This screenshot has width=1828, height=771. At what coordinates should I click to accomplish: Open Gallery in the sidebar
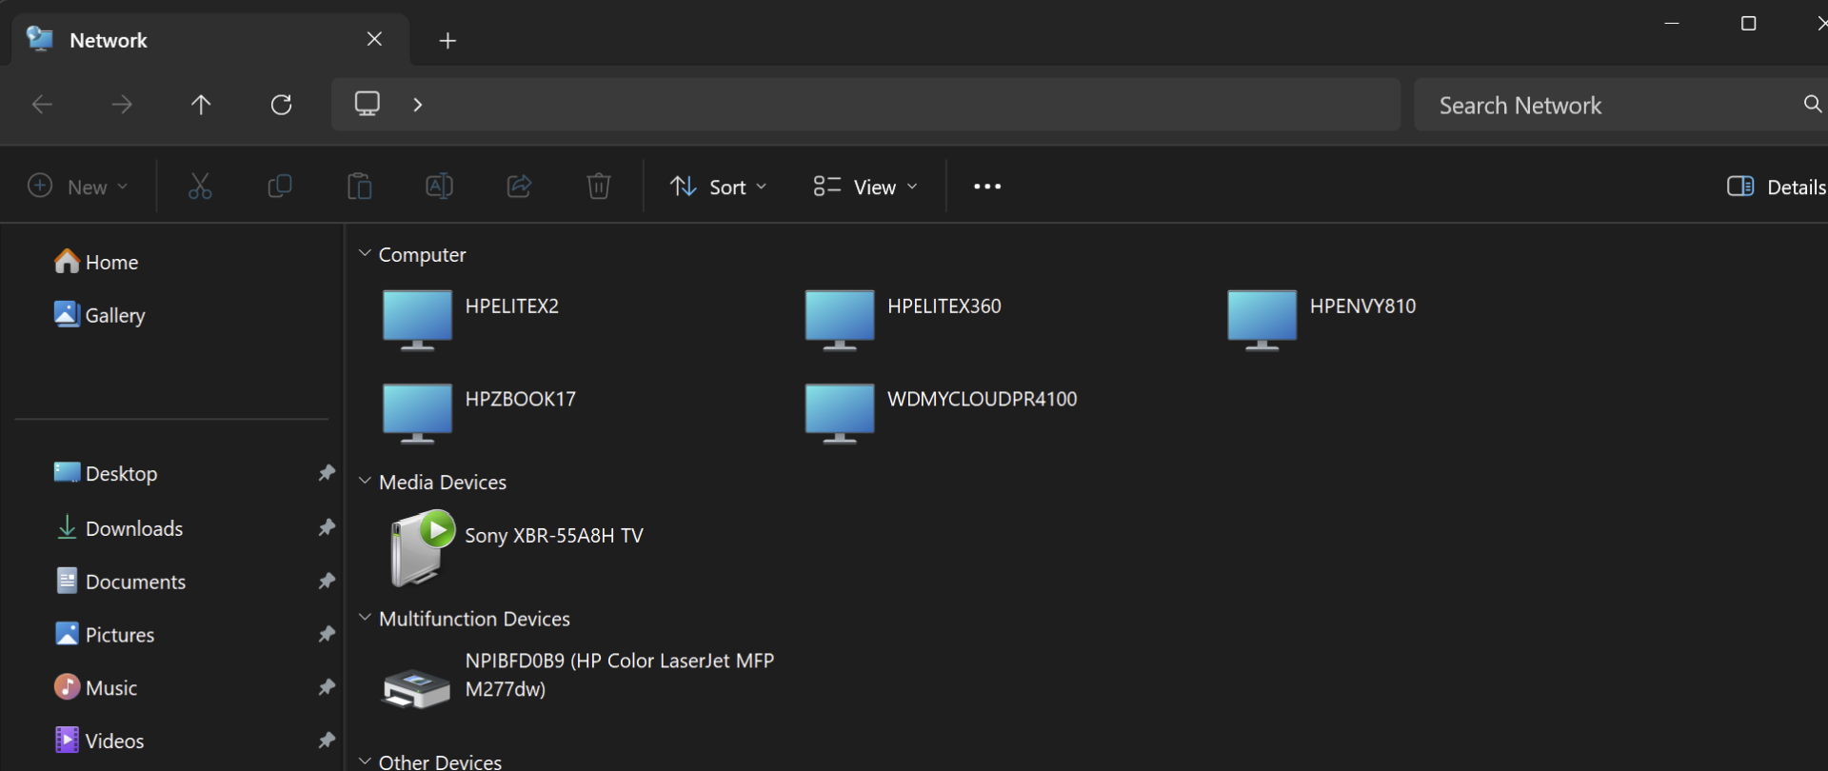pos(100,315)
